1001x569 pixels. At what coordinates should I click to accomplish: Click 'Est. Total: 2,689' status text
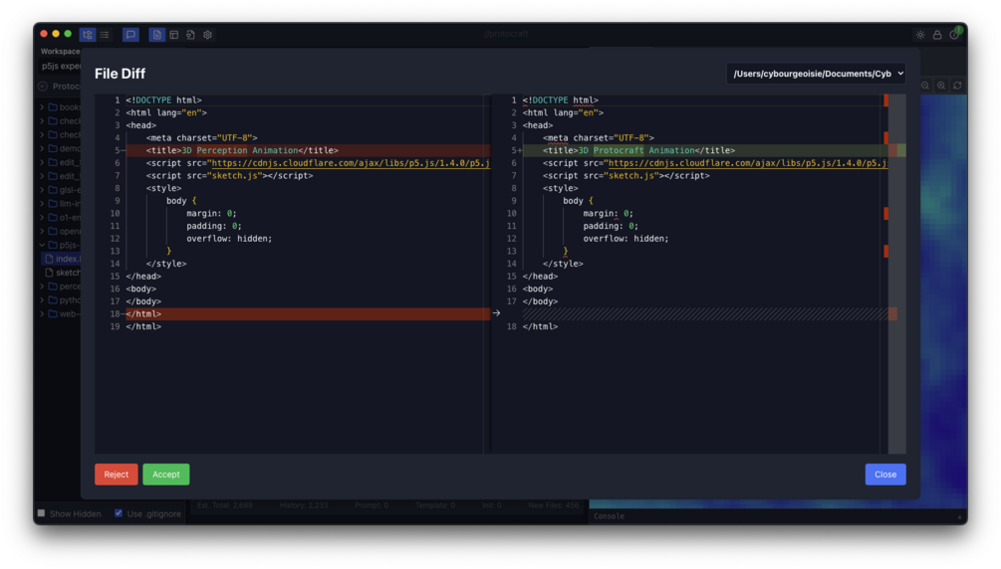tap(225, 505)
